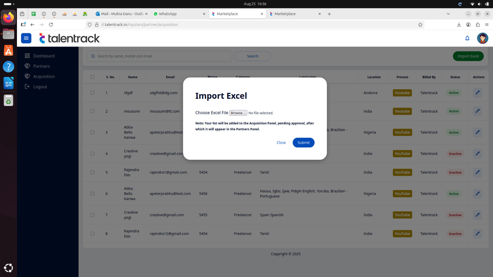This screenshot has height=277, width=493.
Task: Click edit pencil icon for row 5
Action: 477,172
